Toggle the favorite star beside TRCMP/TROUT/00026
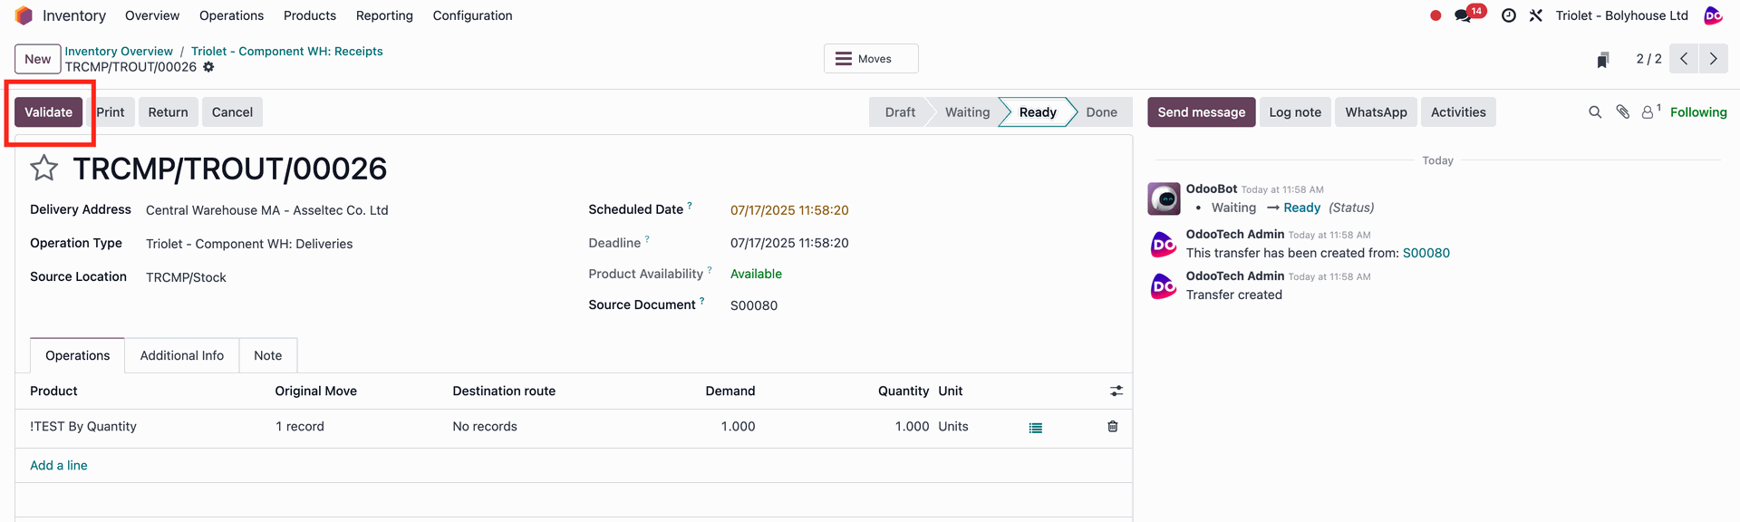This screenshot has width=1740, height=522. 44,168
